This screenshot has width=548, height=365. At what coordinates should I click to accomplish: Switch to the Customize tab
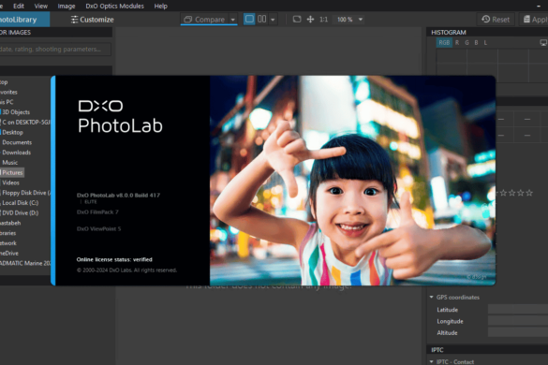(x=92, y=20)
